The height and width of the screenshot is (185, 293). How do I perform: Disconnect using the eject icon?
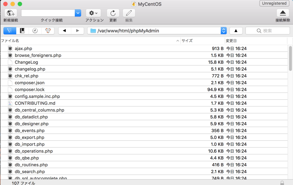pos(283,13)
